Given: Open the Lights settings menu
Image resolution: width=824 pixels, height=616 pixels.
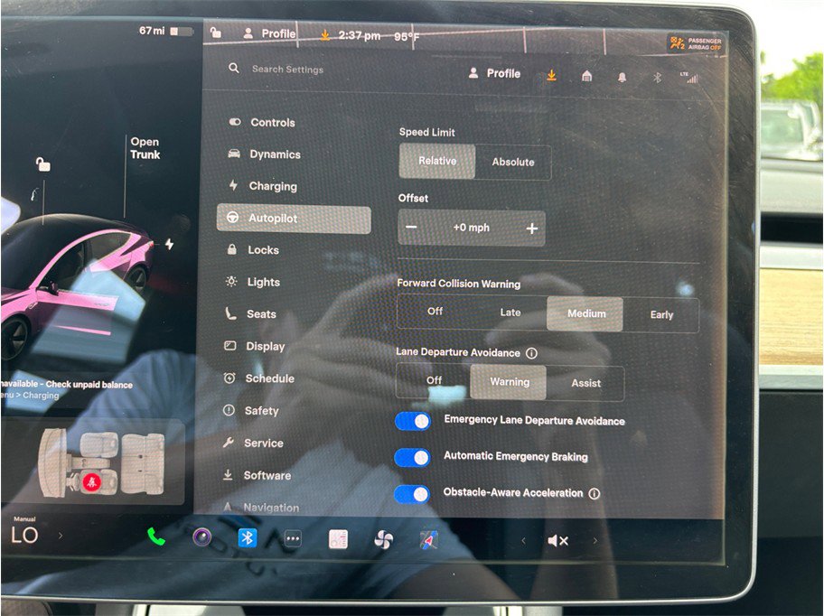Looking at the screenshot, I should (x=253, y=282).
